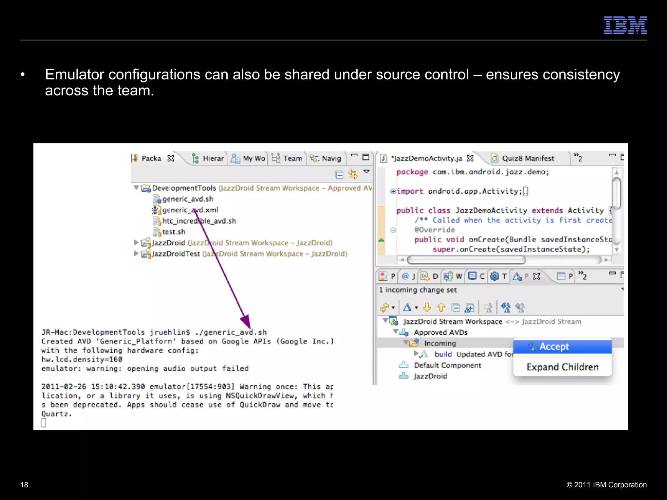Expand the folded import statements
This screenshot has height=500, width=667.
[393, 191]
